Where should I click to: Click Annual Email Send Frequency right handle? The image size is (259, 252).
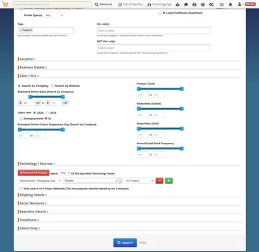click(x=182, y=149)
